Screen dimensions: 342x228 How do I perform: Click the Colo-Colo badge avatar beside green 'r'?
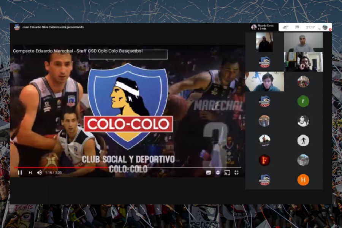264,101
